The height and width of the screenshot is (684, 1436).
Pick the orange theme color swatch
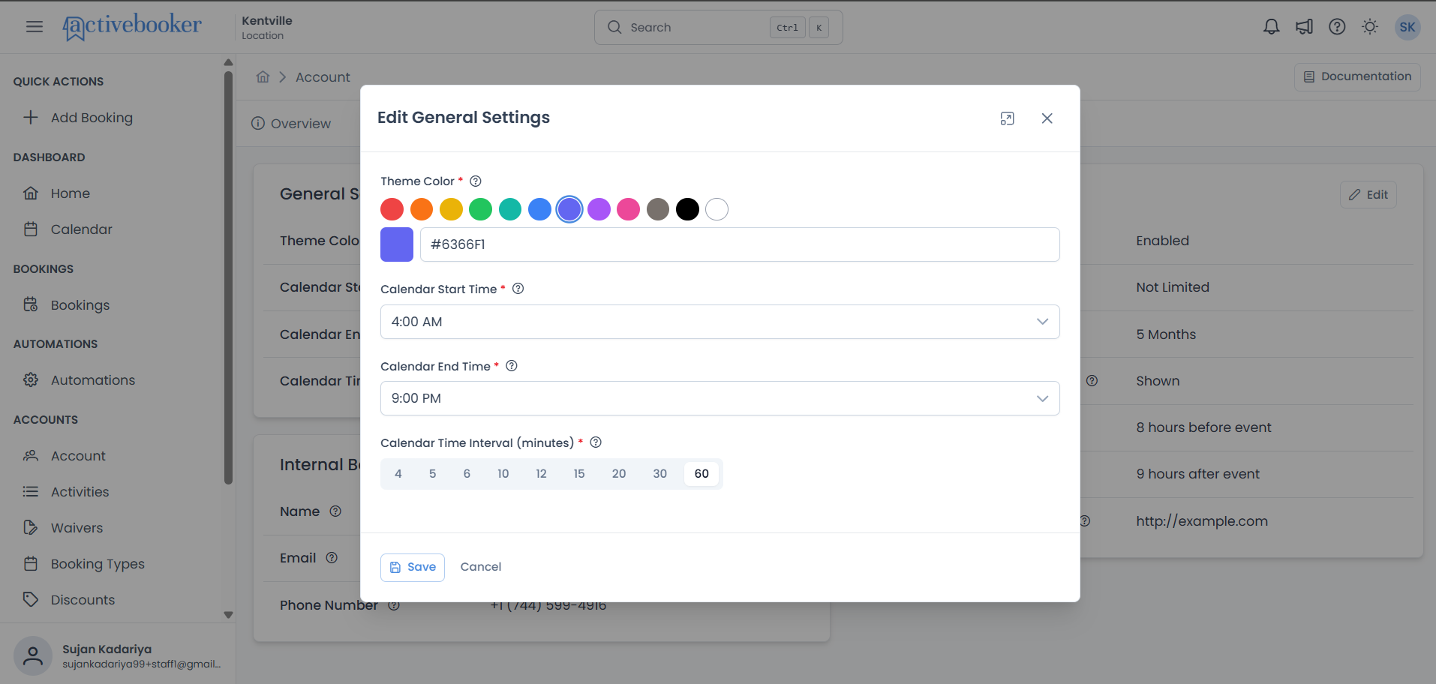click(422, 209)
